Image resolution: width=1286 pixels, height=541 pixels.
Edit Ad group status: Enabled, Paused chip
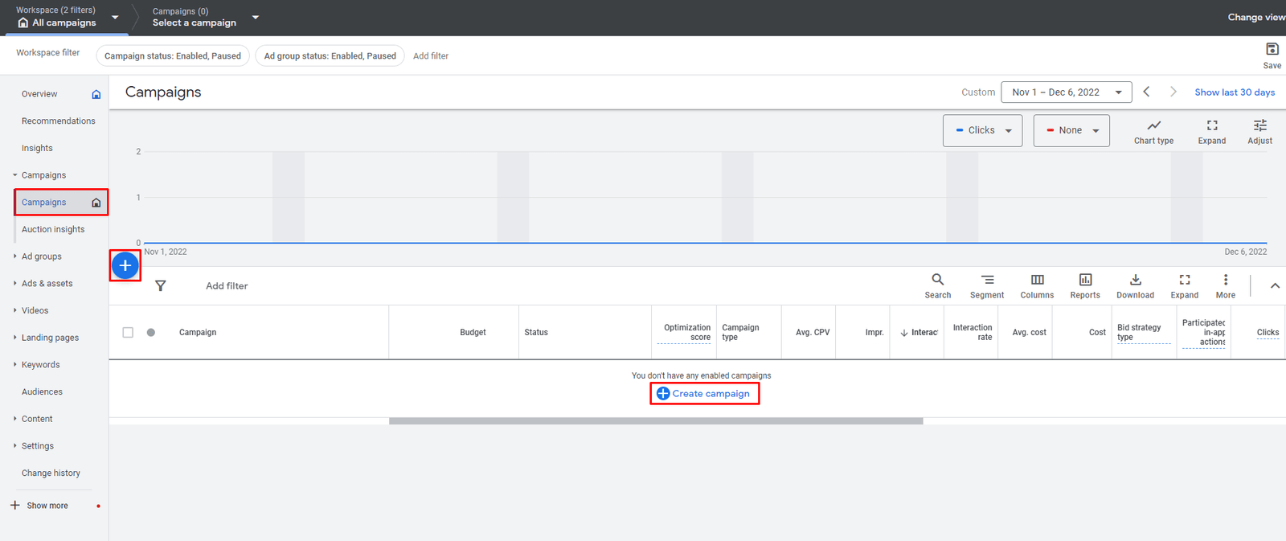click(x=330, y=55)
